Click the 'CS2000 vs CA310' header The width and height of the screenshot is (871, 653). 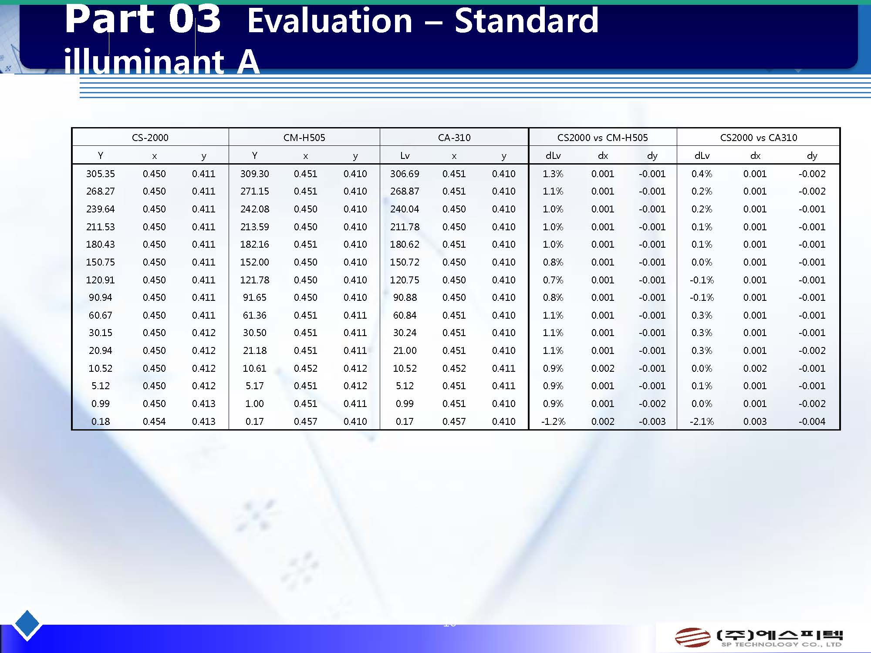759,138
